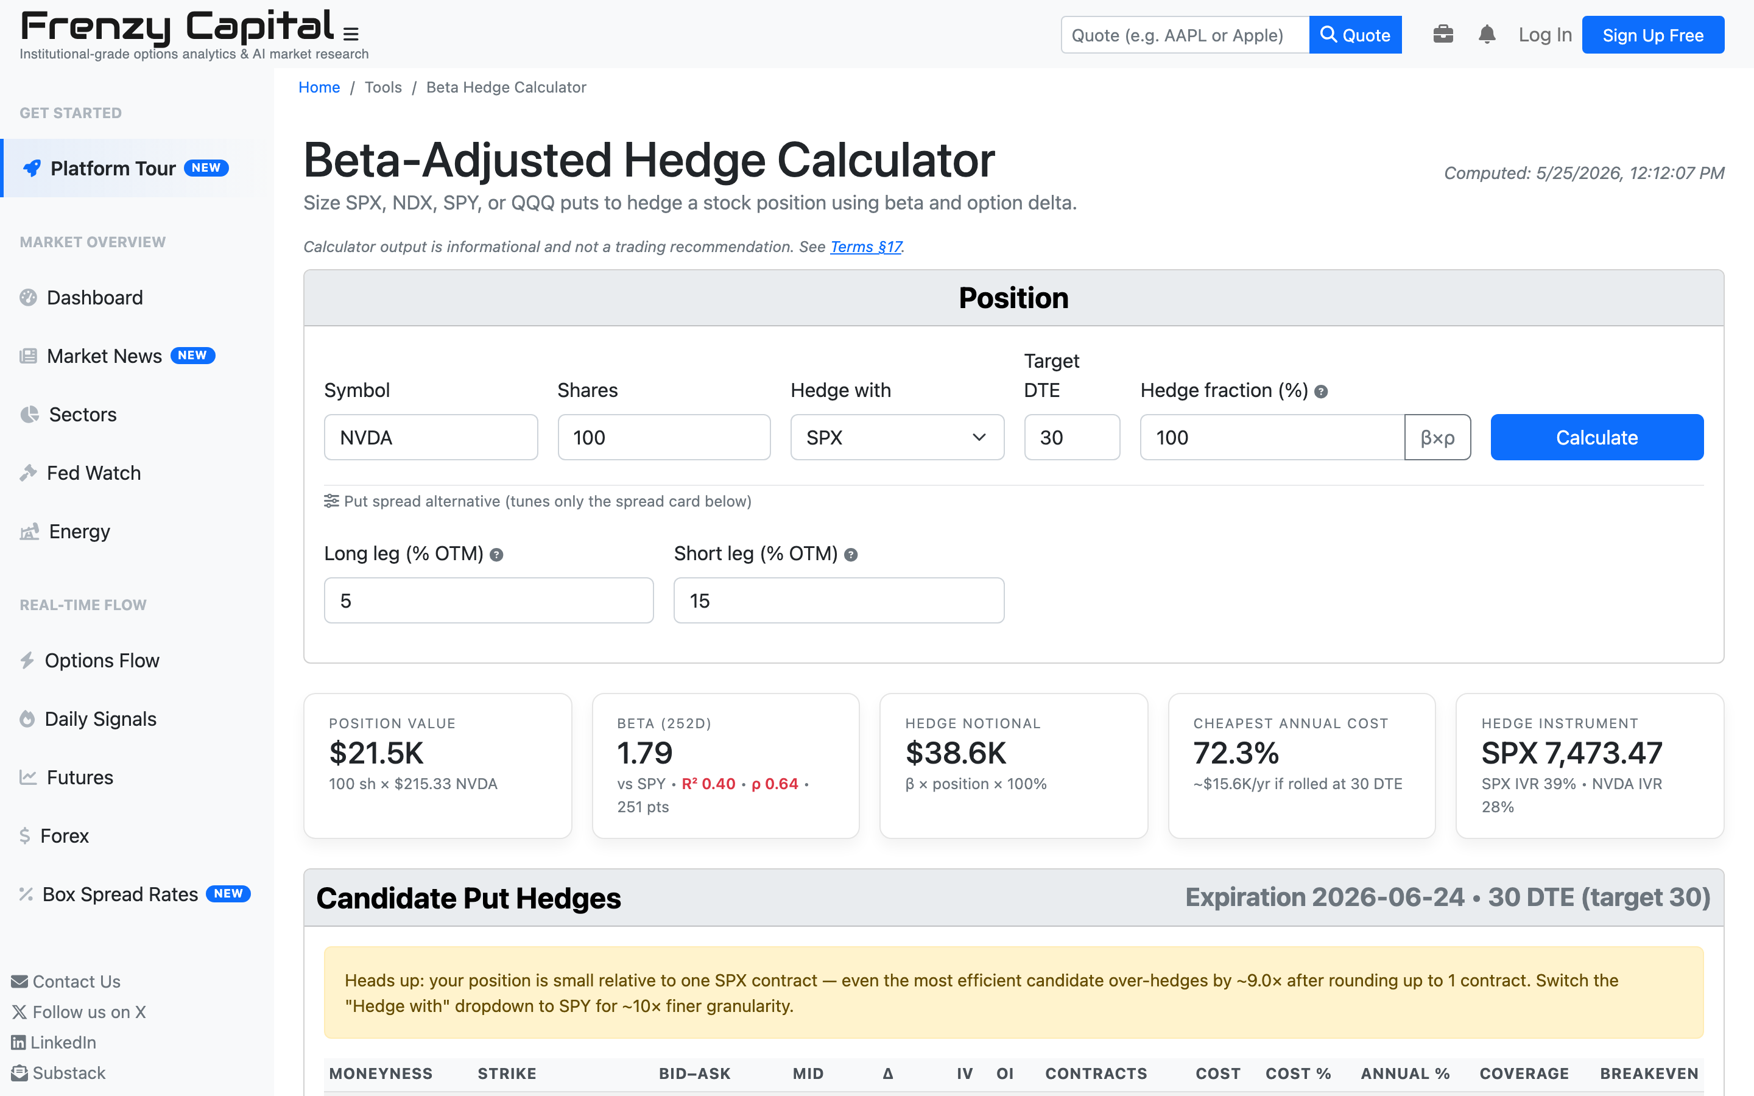
Task: Click the Forex dollar sign icon
Action: [x=24, y=836]
